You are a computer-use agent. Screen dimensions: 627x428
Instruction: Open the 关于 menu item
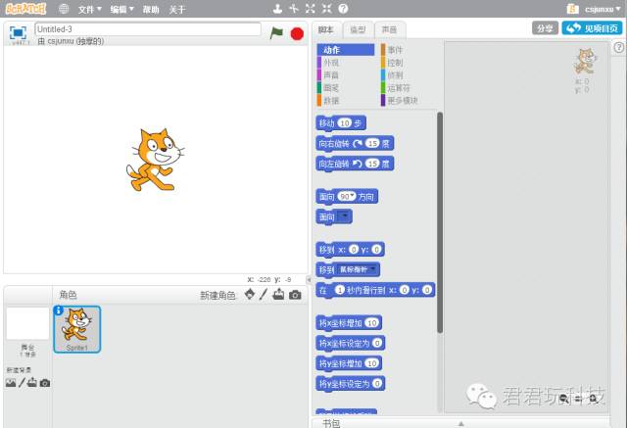click(176, 9)
